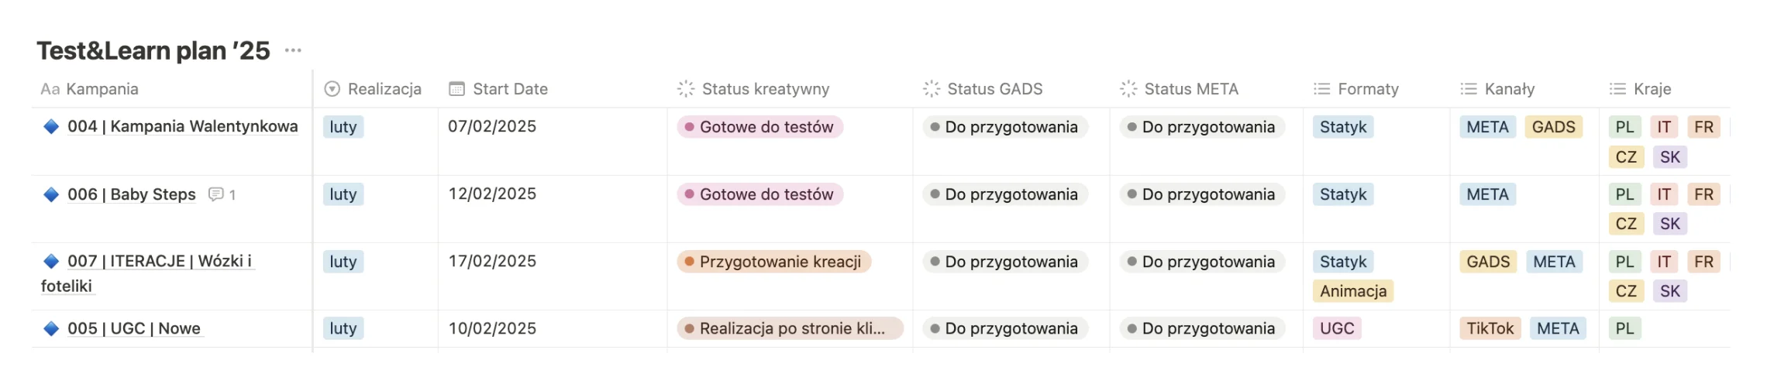The width and height of the screenshot is (1767, 384).
Task: Open the comment bubble on Baby Steps row
Action: 222,194
